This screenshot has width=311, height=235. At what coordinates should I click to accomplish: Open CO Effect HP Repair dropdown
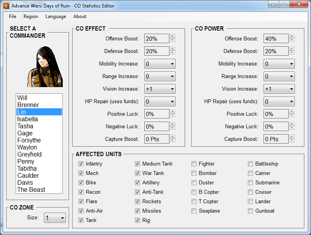[160, 101]
